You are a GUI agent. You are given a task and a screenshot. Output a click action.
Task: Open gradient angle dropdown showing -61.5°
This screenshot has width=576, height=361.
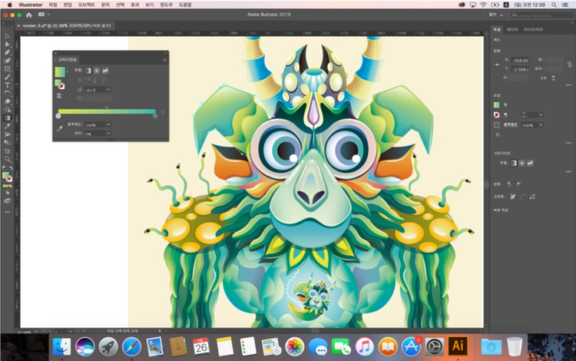point(108,90)
